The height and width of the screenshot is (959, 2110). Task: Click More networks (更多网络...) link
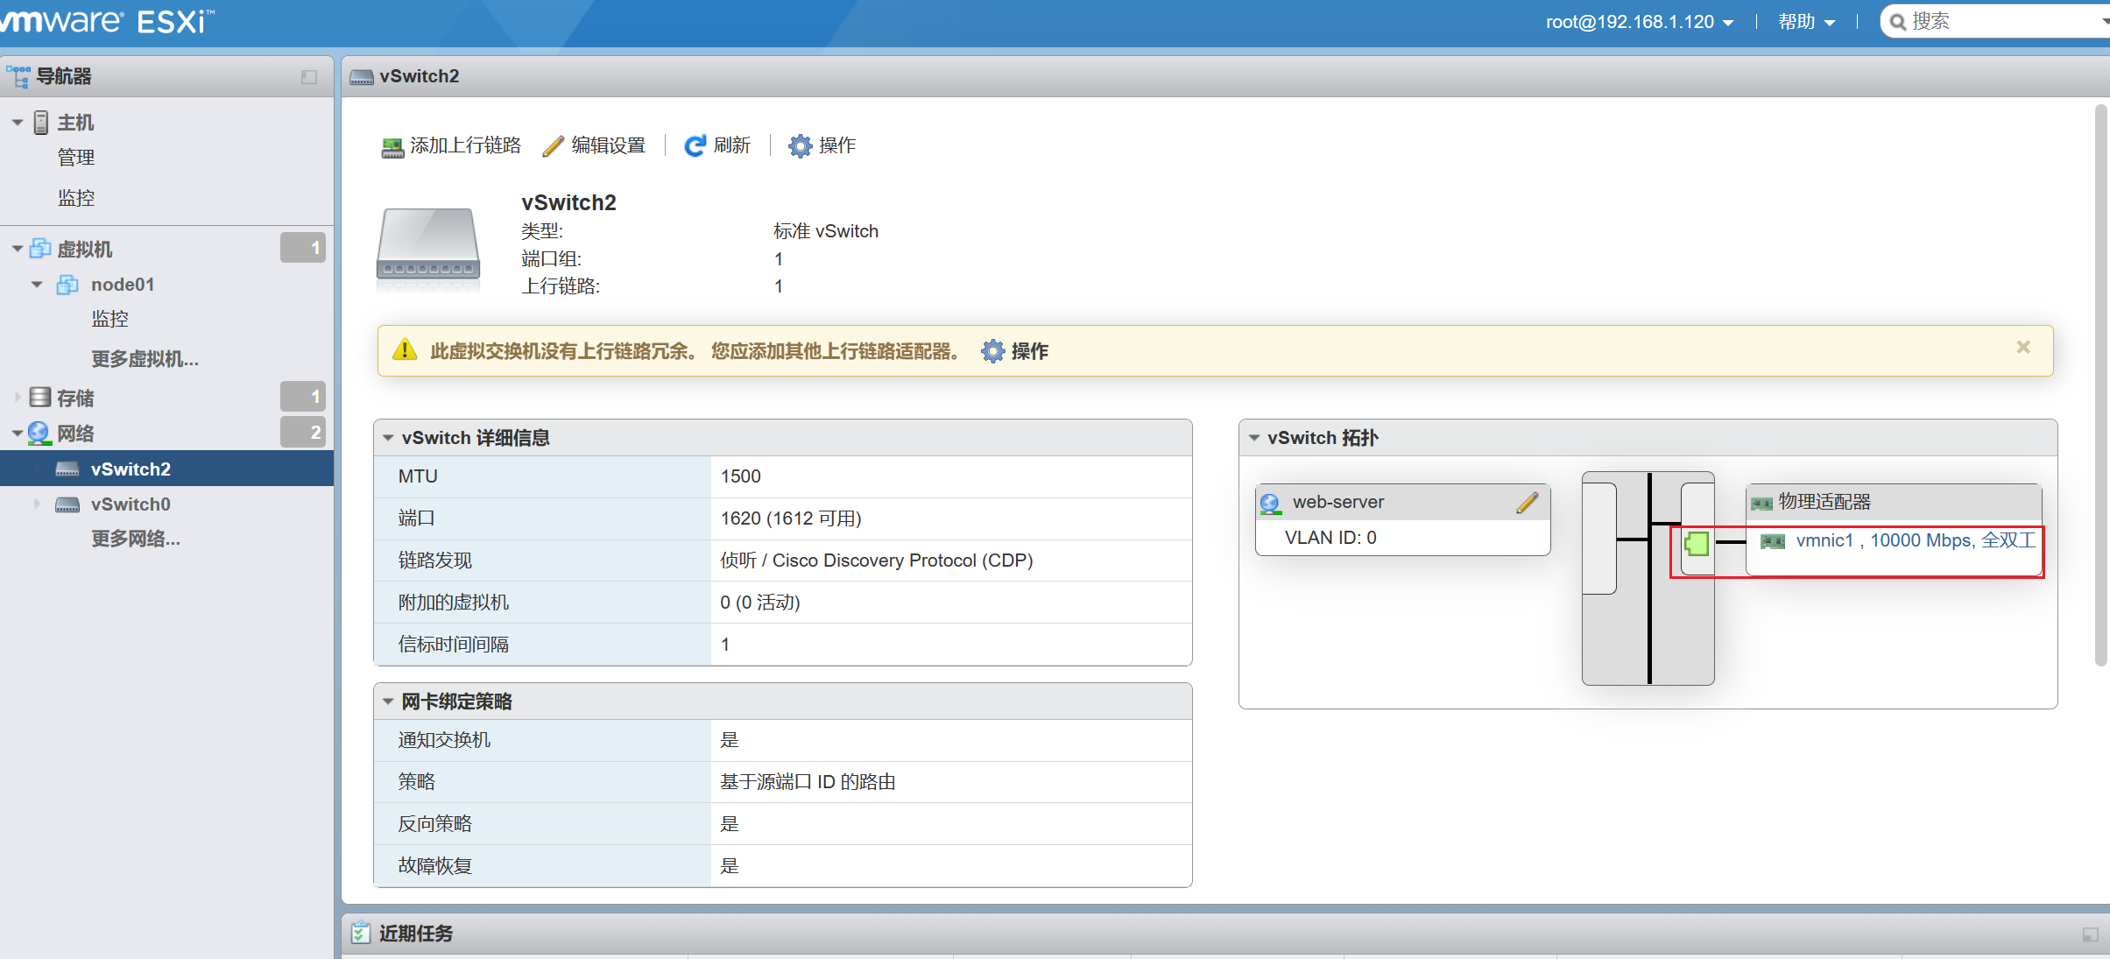point(136,539)
